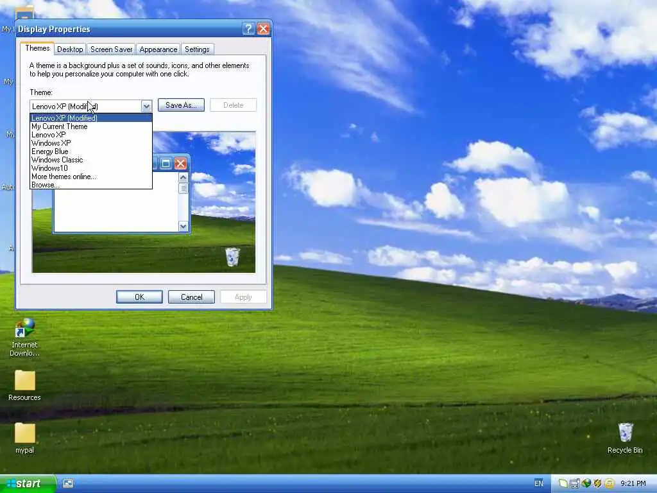Select the Resources folder on the desktop
The height and width of the screenshot is (493, 657).
(x=24, y=386)
